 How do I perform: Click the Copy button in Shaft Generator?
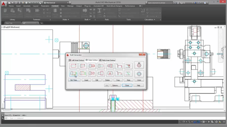click(x=118, y=80)
